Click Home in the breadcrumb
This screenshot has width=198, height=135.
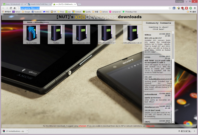[29, 22]
